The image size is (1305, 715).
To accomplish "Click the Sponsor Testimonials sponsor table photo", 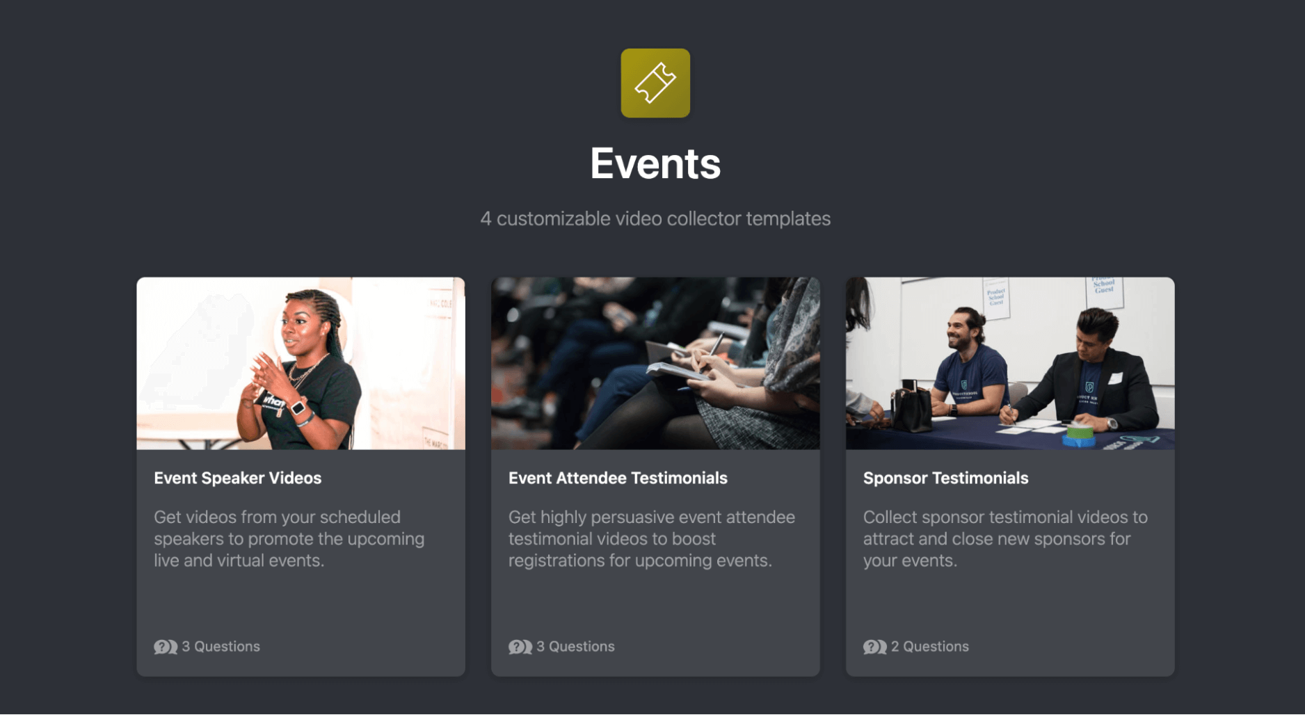I will tap(1009, 362).
